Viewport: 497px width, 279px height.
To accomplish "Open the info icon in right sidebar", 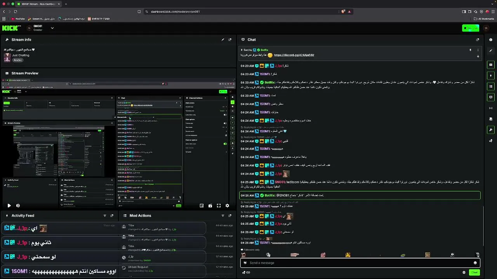I will point(491,40).
